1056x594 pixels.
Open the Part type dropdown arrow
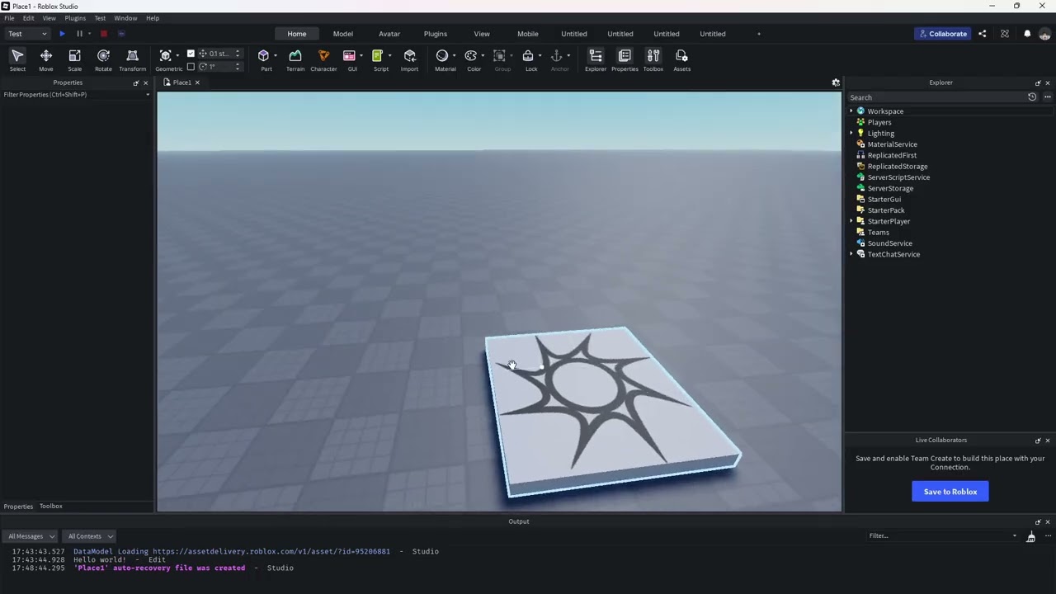[276, 56]
